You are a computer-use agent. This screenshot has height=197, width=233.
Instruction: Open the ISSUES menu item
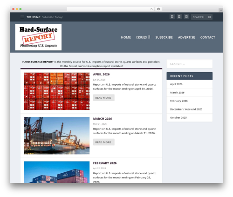pos(142,37)
